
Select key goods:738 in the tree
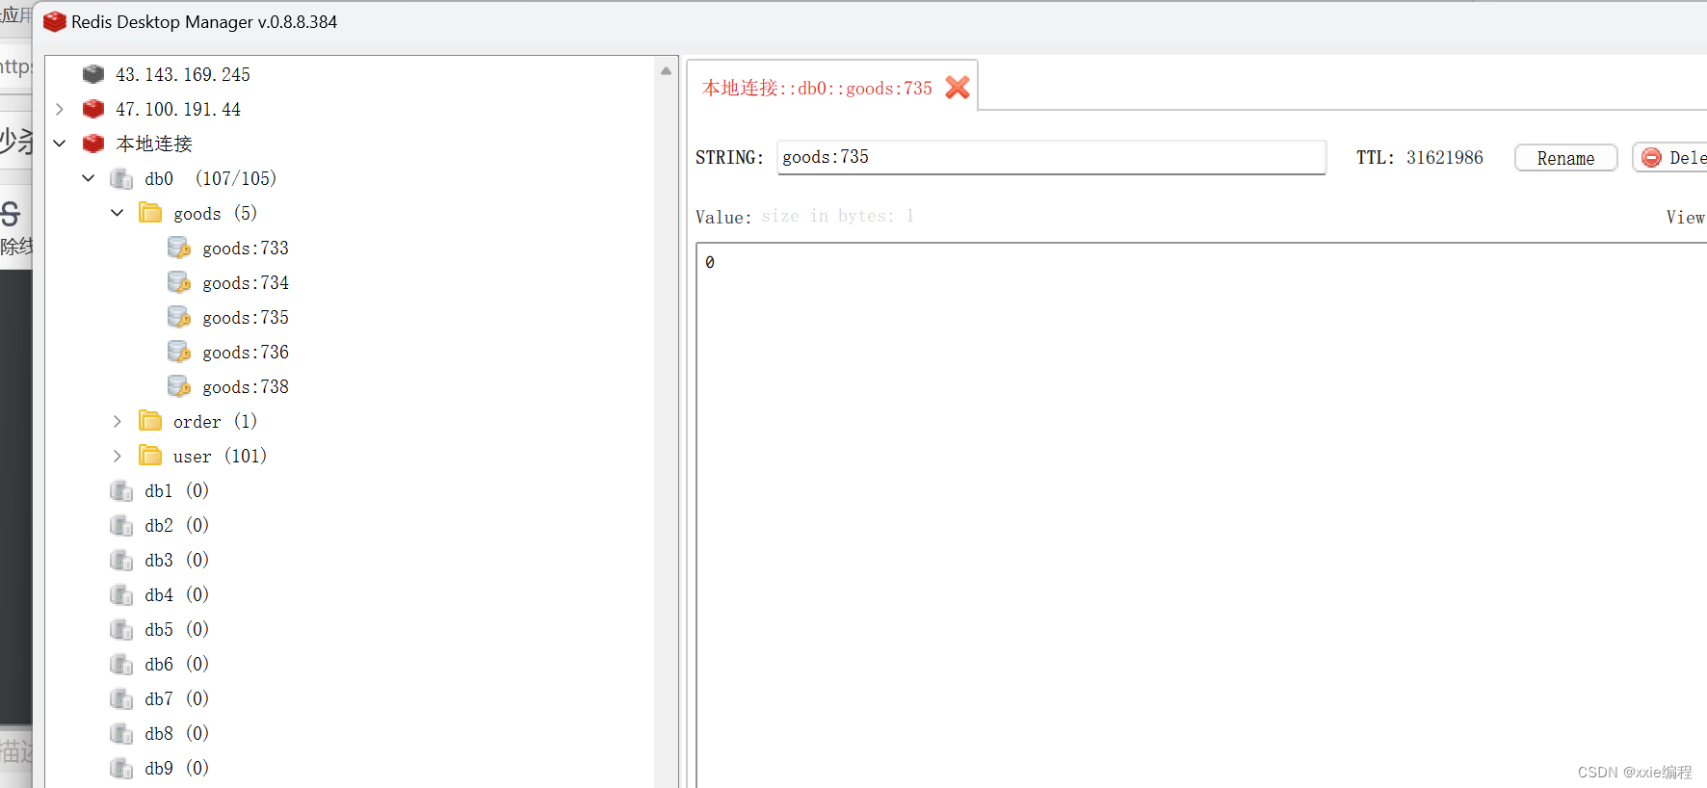click(246, 387)
